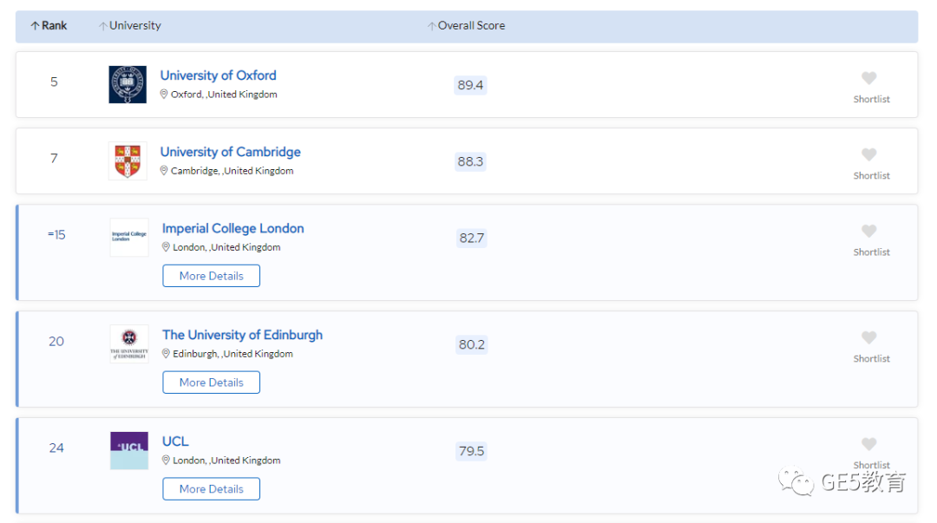The image size is (937, 523).
Task: Shortlist University of Edinburgh with the heart icon
Action: 868,337
